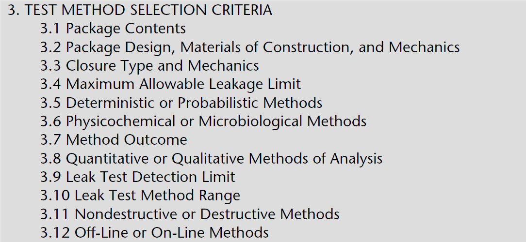Image resolution: width=526 pixels, height=242 pixels.
Task: Select the Leak Test Method Range entry
Action: click(x=140, y=196)
